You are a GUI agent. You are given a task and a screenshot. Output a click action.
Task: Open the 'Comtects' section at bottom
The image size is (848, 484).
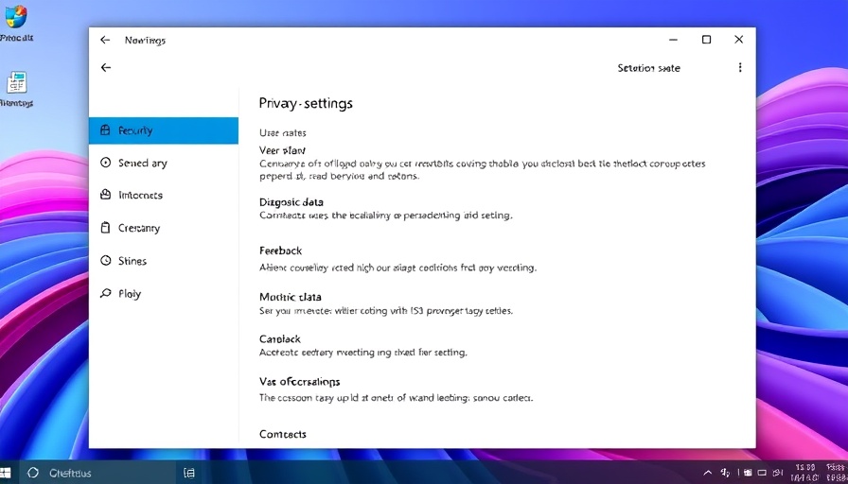[x=282, y=434]
